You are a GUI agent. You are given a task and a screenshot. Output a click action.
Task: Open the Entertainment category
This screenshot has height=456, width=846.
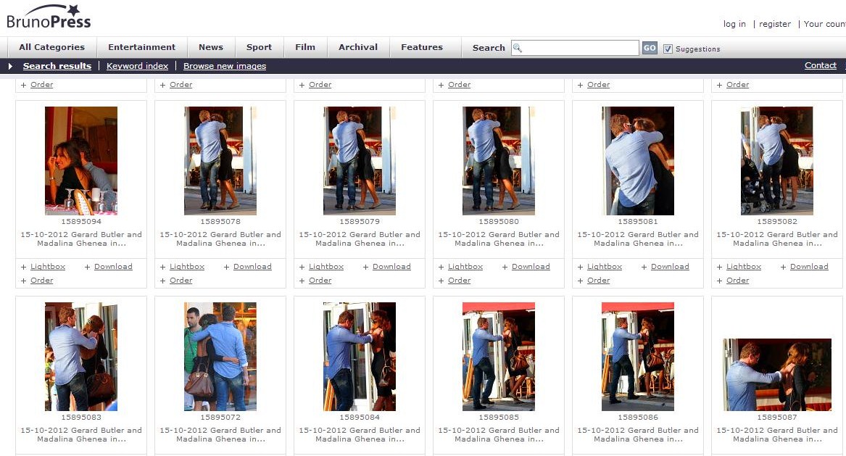point(141,47)
